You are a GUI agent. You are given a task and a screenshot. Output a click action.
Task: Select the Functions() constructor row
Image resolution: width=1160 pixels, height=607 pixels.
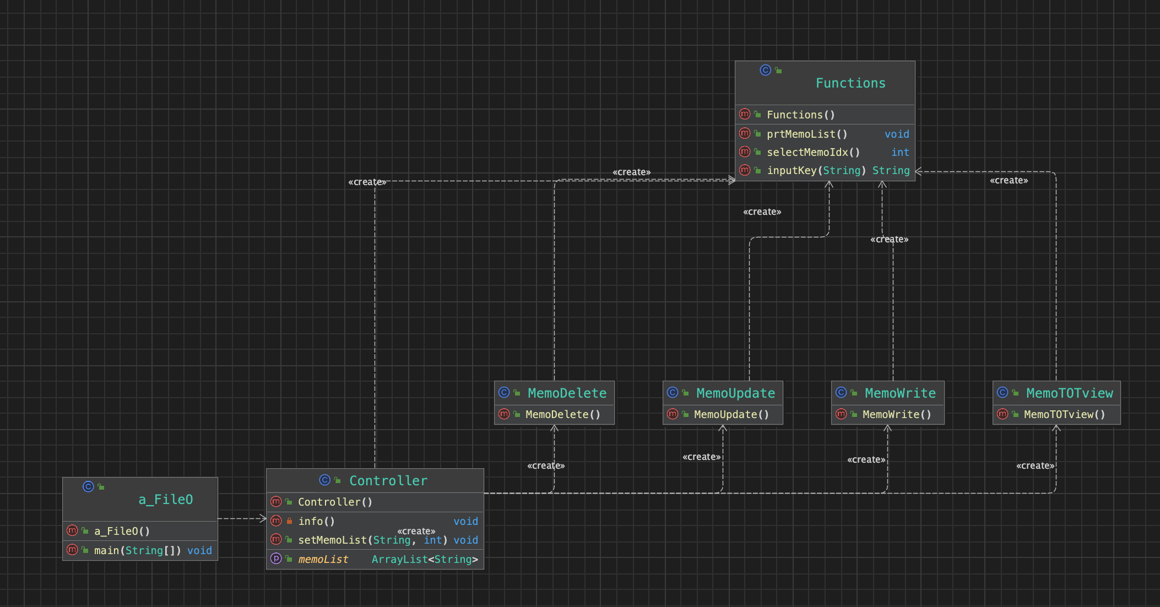pyautogui.click(x=825, y=115)
